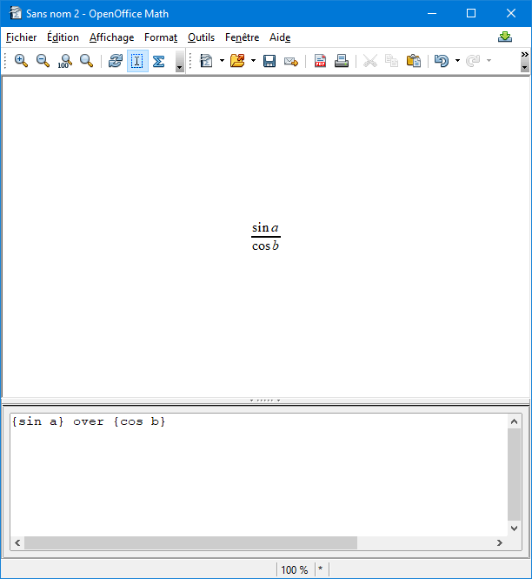Minimize the OpenOffice Math window
The image size is (532, 579).
(432, 14)
